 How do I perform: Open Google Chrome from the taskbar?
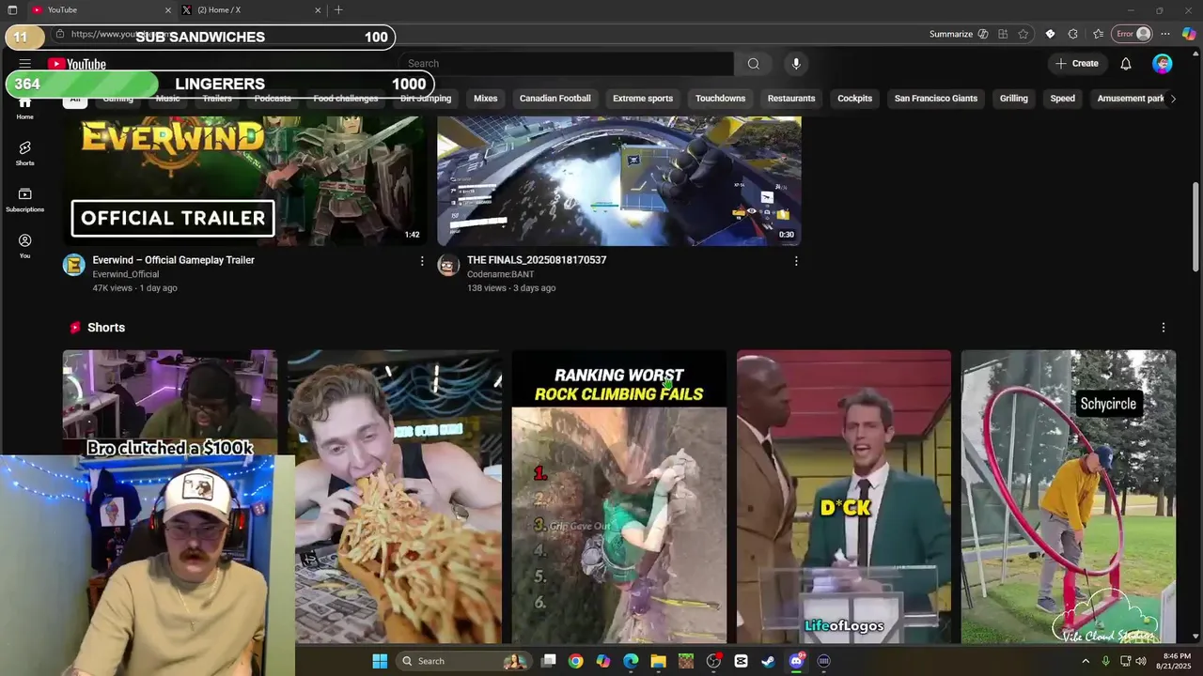(x=575, y=661)
